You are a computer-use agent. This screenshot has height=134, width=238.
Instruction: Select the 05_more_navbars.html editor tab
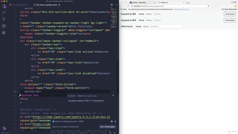(x=46, y=5)
